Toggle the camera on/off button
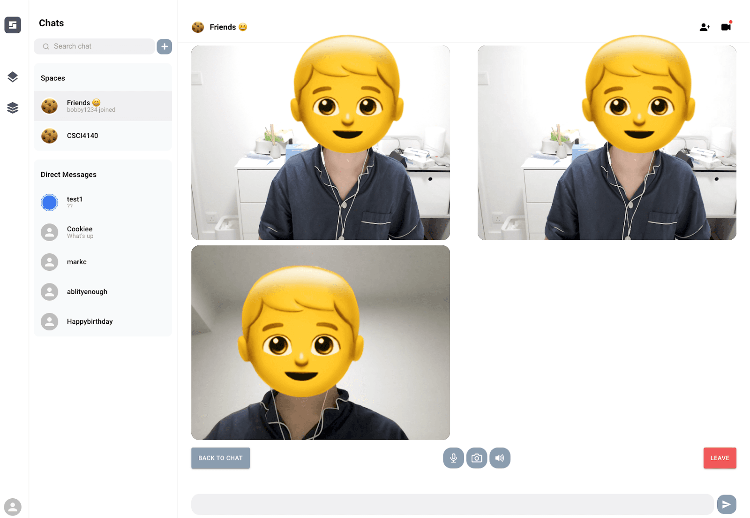The height and width of the screenshot is (518, 750). [x=477, y=458]
